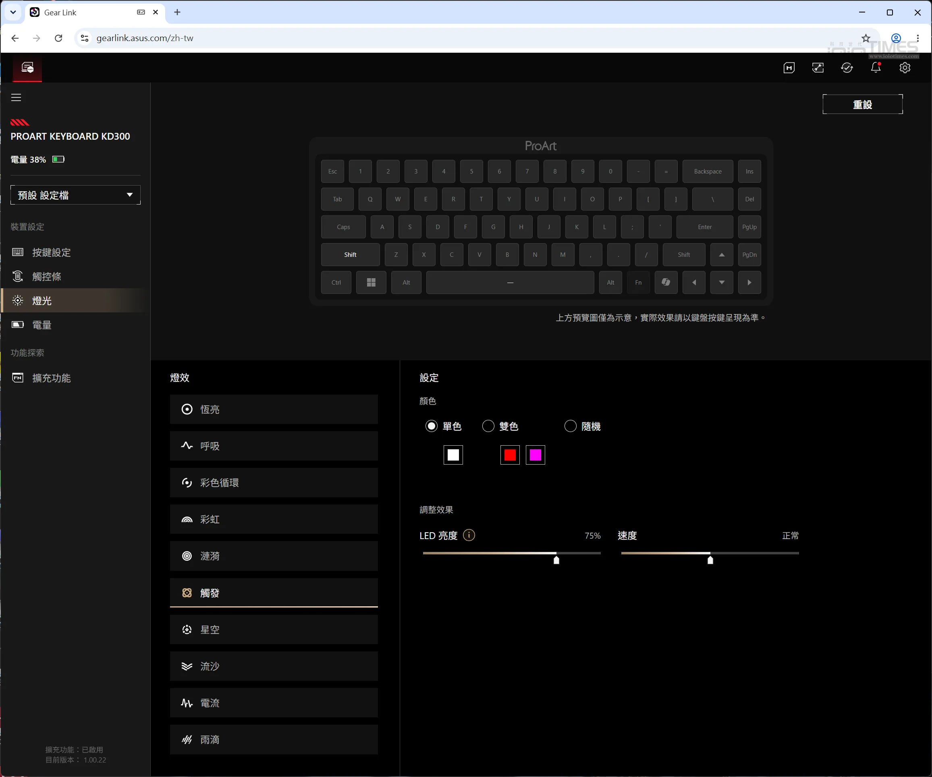
Task: Click the Caps key on keyboard preview
Action: [343, 227]
